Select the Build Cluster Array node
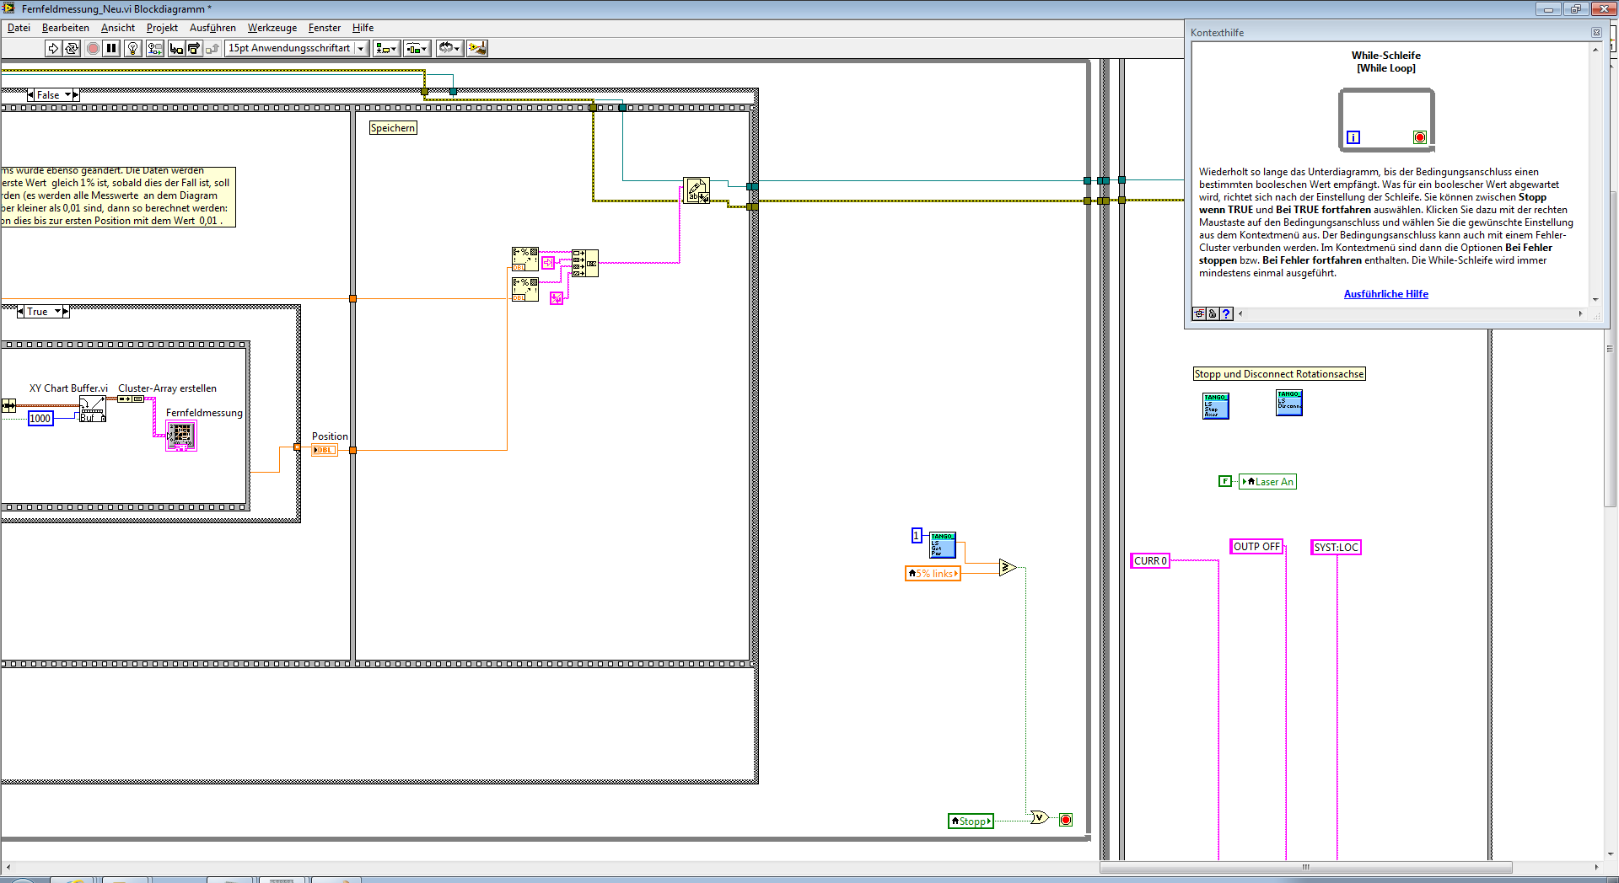Viewport: 1619px width, 883px height. click(x=131, y=399)
